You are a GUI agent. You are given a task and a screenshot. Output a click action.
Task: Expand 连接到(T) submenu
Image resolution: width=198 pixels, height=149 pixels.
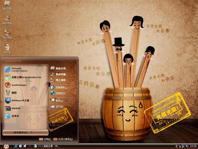click(x=63, y=93)
